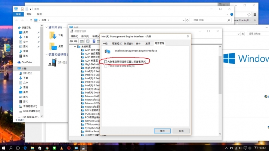Image resolution: width=269 pixels, height=151 pixels.
Task: Click Device Manager forward arrow icon
Action: click(x=75, y=41)
